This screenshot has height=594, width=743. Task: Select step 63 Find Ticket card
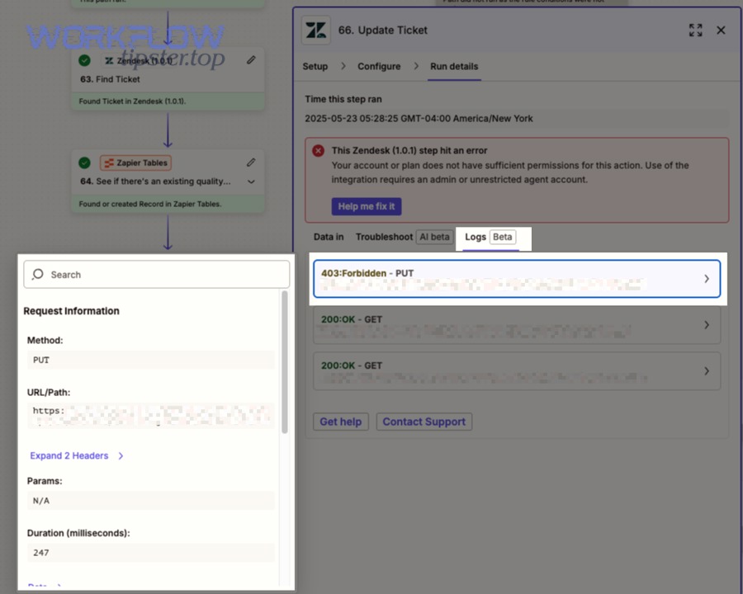point(168,78)
